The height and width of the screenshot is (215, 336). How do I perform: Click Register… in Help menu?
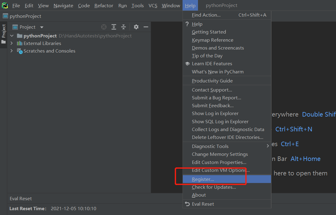click(227, 179)
